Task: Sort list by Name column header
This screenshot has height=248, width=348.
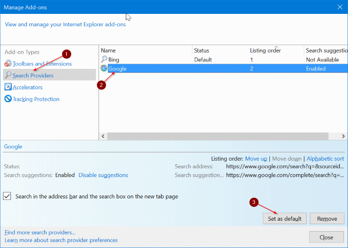Action: pos(146,51)
